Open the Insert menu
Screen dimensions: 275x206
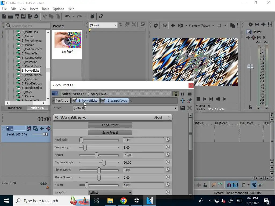tap(34, 9)
